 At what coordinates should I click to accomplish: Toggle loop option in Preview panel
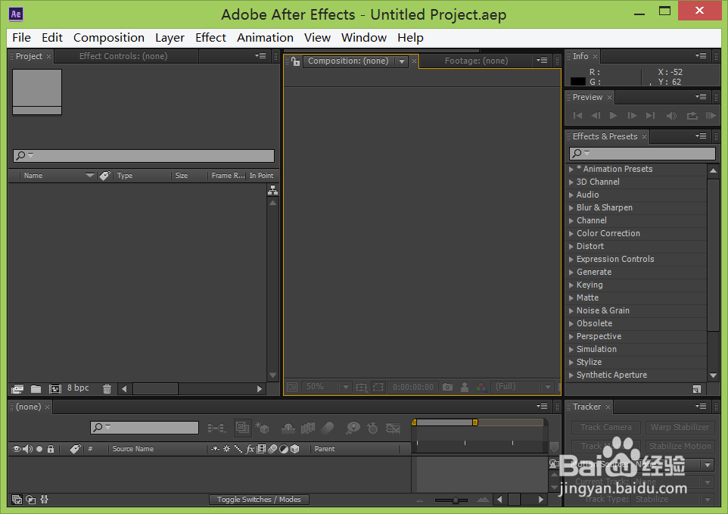pos(692,116)
